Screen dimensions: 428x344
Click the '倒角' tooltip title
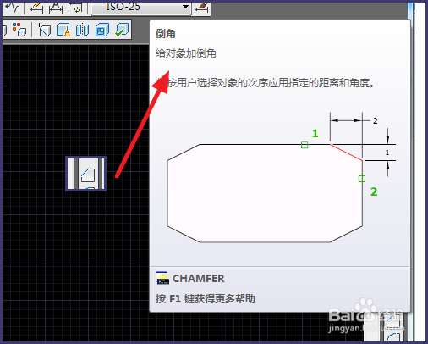[x=166, y=34]
